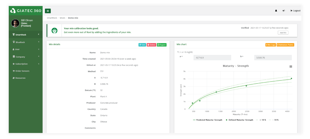This screenshot has height=139, width=310.
Task: Open the notifications bell icon
Action: point(276,11)
